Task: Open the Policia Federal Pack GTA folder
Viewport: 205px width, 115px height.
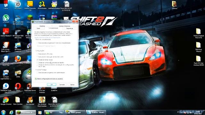Action: point(199,33)
